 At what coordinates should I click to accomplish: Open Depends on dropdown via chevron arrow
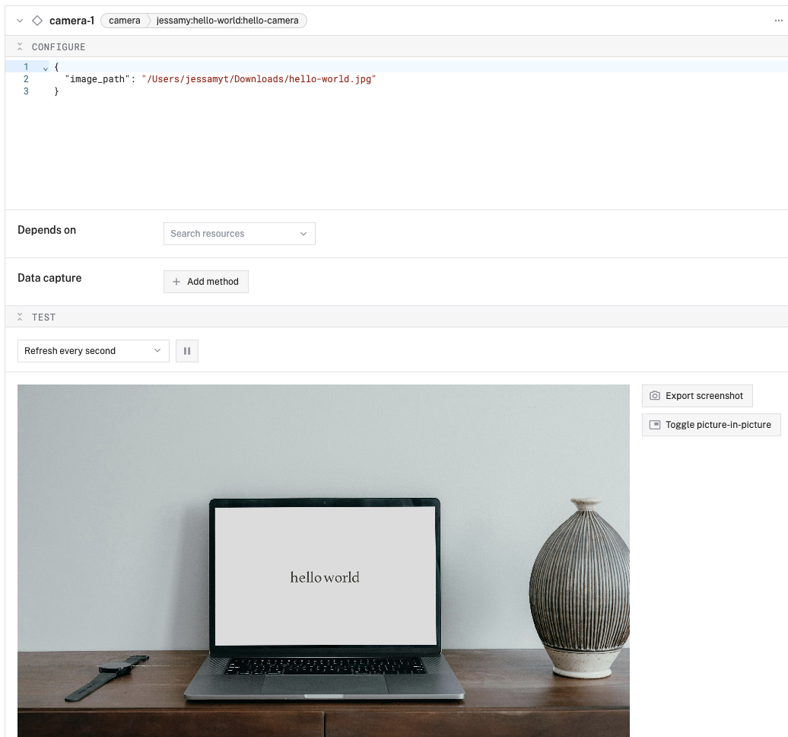click(x=303, y=234)
